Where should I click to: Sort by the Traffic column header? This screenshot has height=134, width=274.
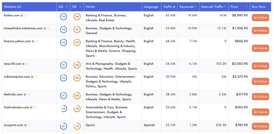pyautogui.click(x=169, y=7)
